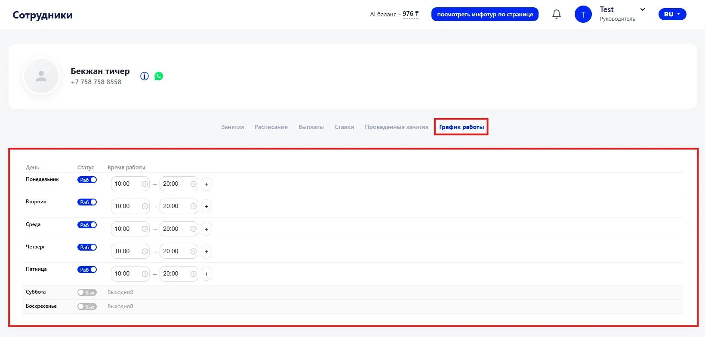The width and height of the screenshot is (705, 337).
Task: Open clock picker in Вторник start time
Action: click(x=145, y=206)
